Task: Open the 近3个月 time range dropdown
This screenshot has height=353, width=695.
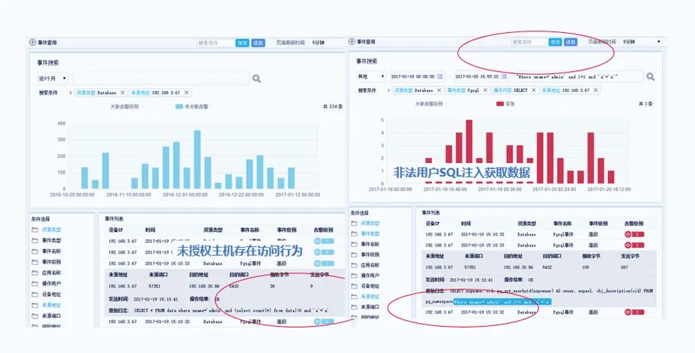Action: [52, 79]
